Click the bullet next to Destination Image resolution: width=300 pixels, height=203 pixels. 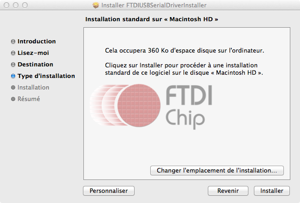[13, 65]
